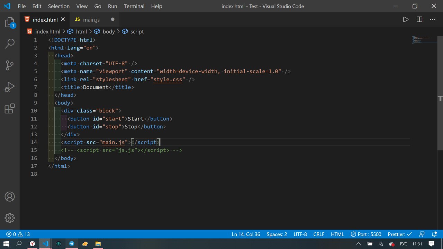Image resolution: width=443 pixels, height=249 pixels.
Task: Change language mode via HTML item
Action: 337,234
